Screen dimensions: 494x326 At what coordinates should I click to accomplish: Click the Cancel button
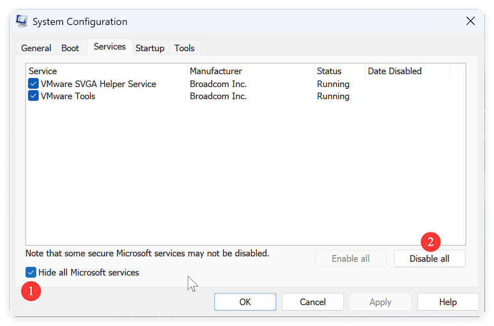click(x=312, y=302)
